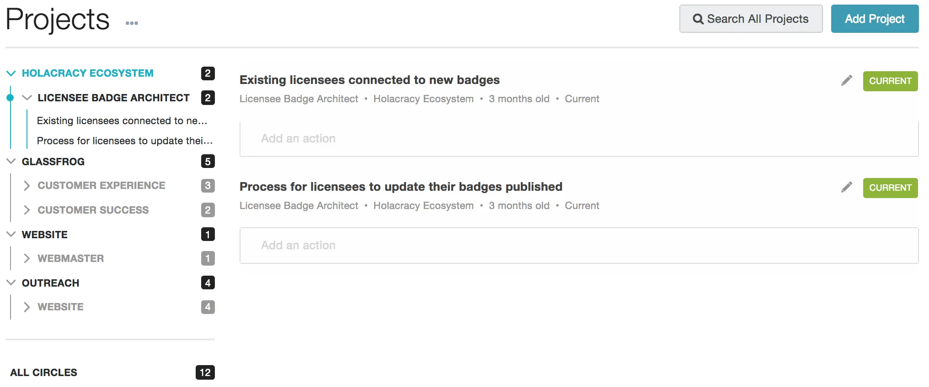Image resolution: width=929 pixels, height=387 pixels.
Task: Open ALL CIRCLES view
Action: pyautogui.click(x=43, y=372)
